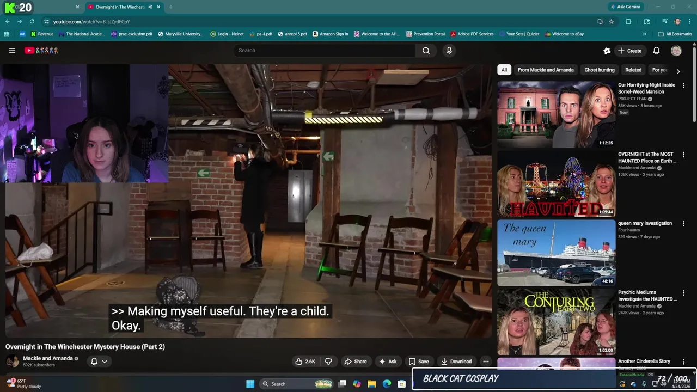Viewport: 697px width, 392px height.
Task: Click Ask Gemini in the browser
Action: 625,7
